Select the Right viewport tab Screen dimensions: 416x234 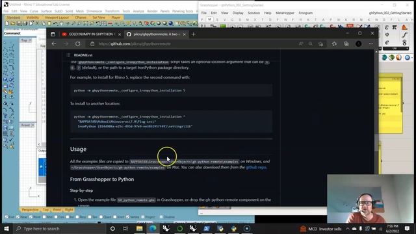tap(69, 209)
